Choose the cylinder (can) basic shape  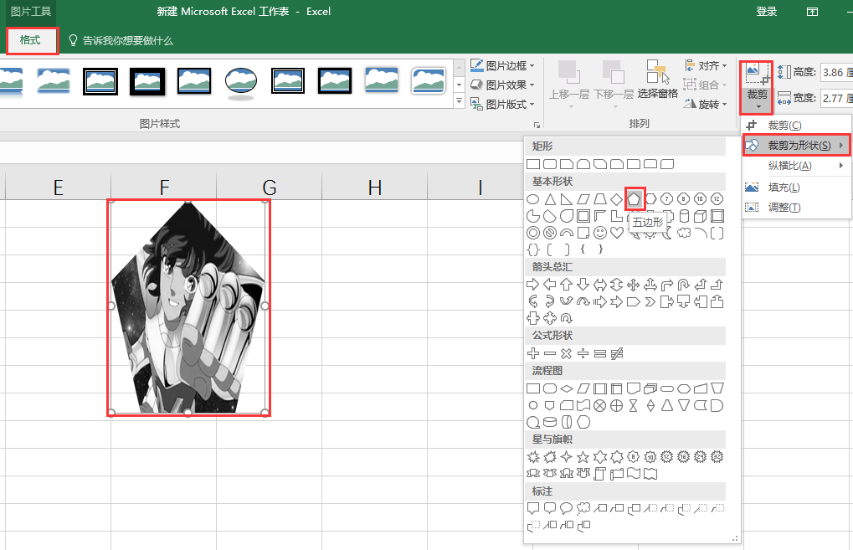(684, 216)
